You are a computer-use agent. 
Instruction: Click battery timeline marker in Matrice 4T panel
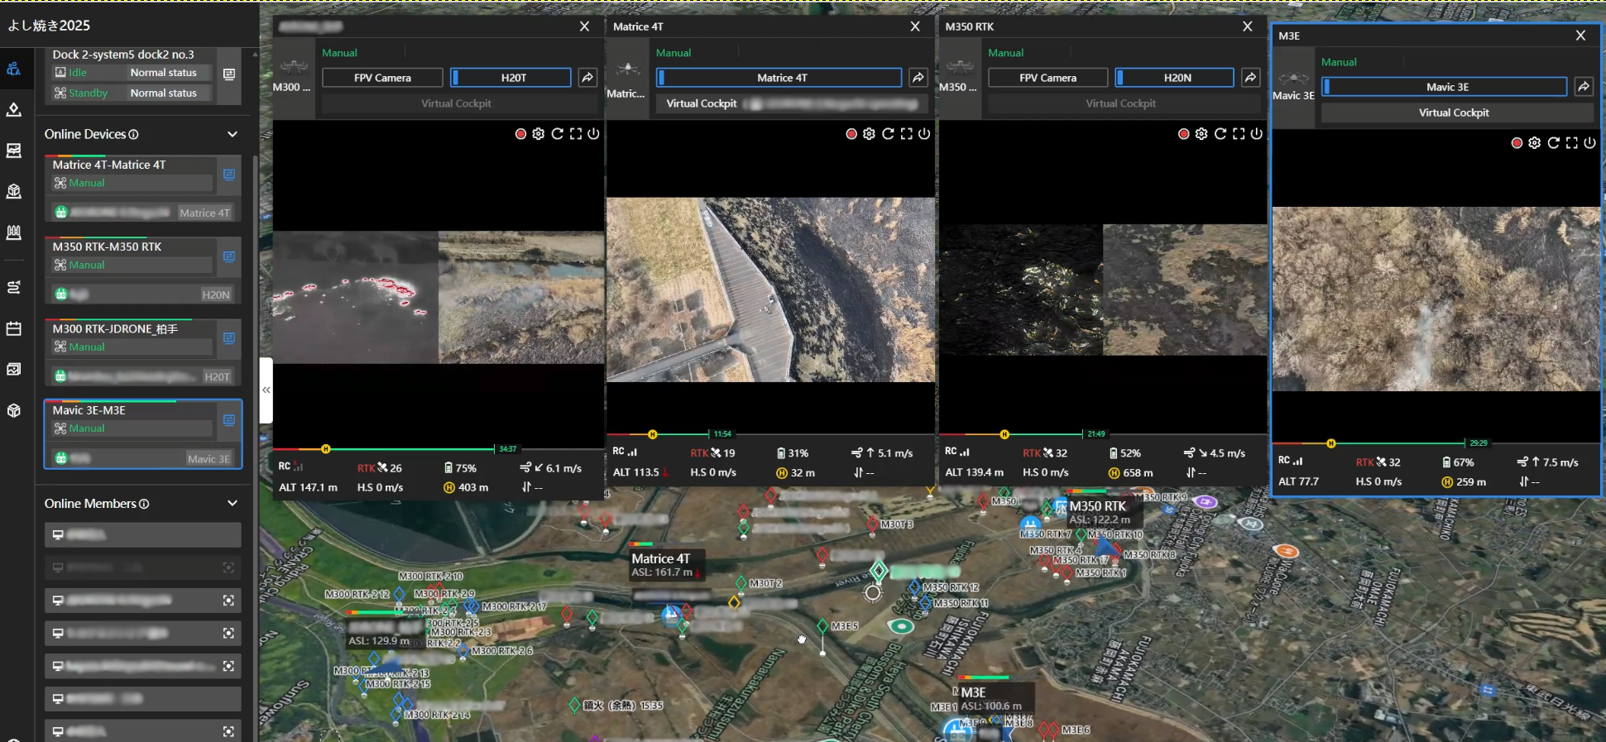tap(653, 434)
